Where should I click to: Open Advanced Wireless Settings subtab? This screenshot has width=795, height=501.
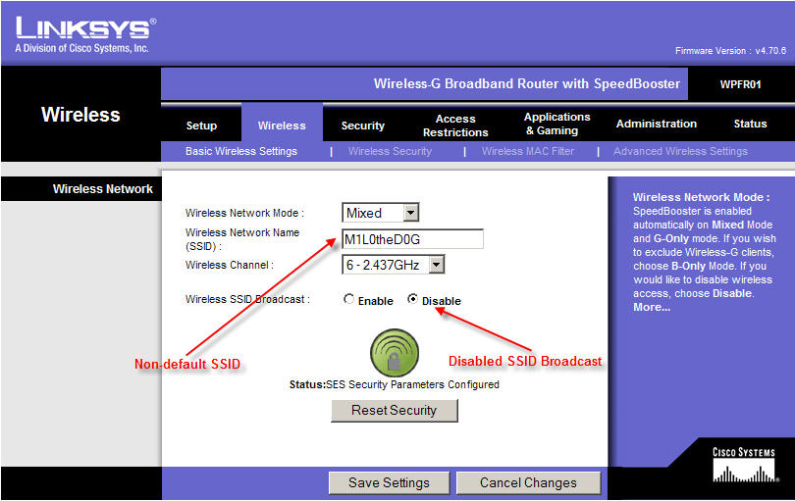[x=680, y=151]
